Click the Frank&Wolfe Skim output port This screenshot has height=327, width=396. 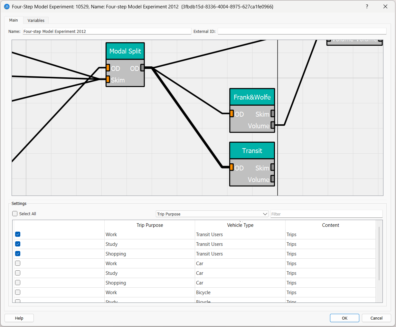273,113
